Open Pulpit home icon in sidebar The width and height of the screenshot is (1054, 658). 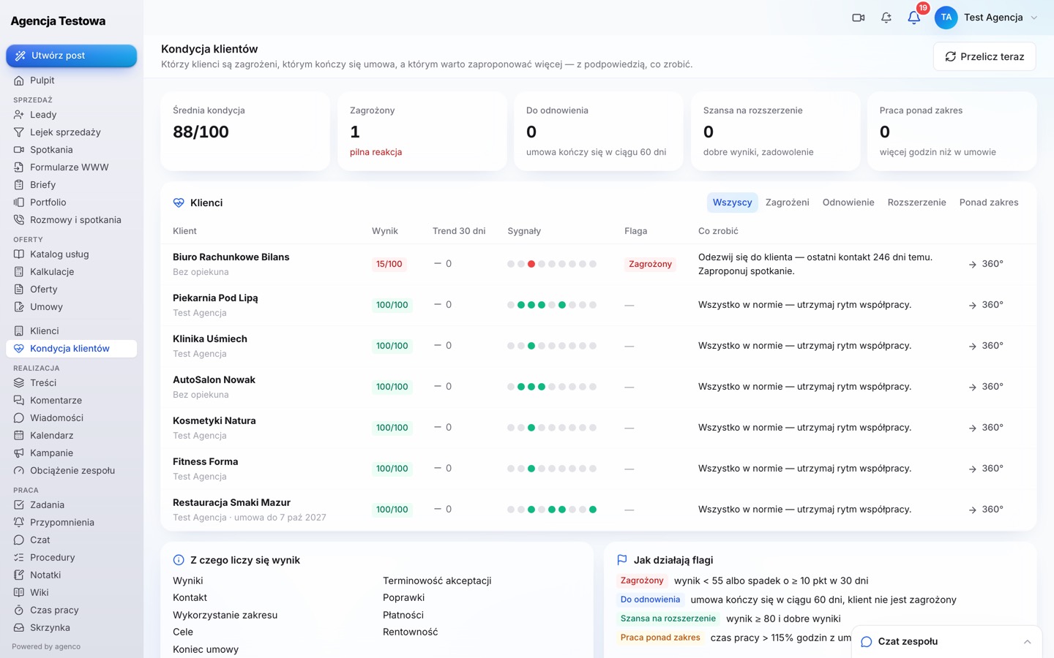[19, 80]
